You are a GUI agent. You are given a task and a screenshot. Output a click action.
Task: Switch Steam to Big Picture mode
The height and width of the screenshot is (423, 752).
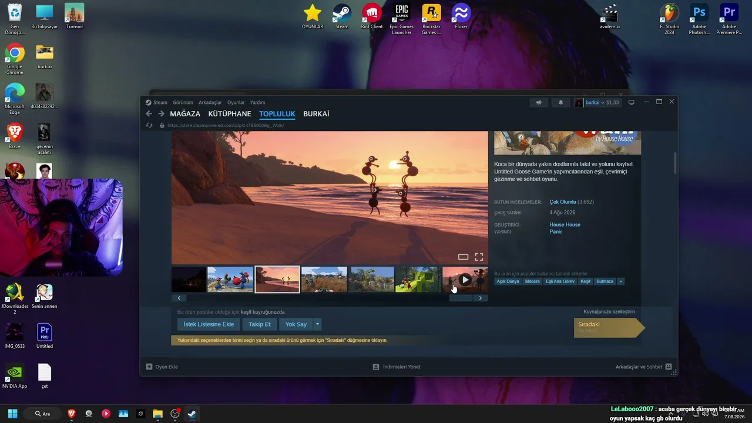click(632, 102)
